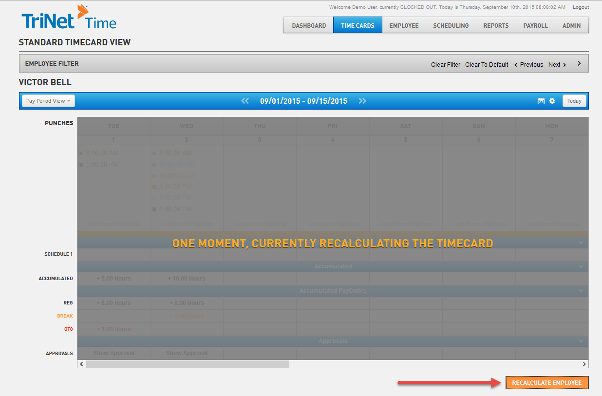Image resolution: width=602 pixels, height=396 pixels.
Task: Open the Dashboard tab
Action: (309, 25)
